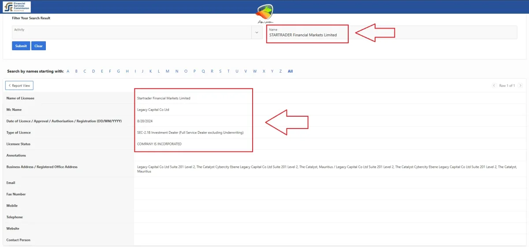Click the registered office address text

coord(327,169)
